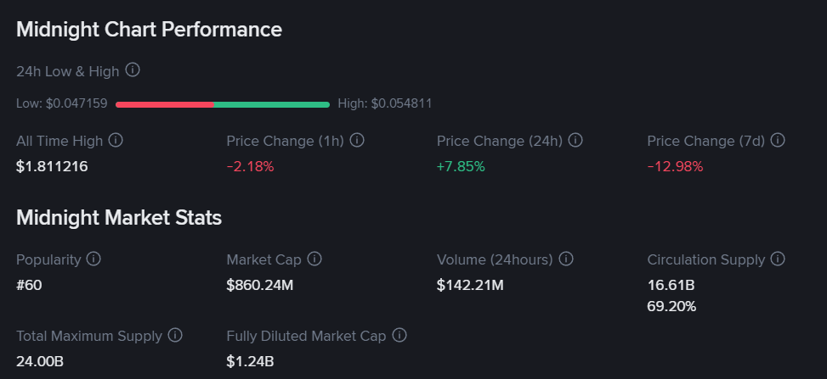Image resolution: width=827 pixels, height=379 pixels.
Task: Click the Circulation Supply info icon
Action: 778,259
